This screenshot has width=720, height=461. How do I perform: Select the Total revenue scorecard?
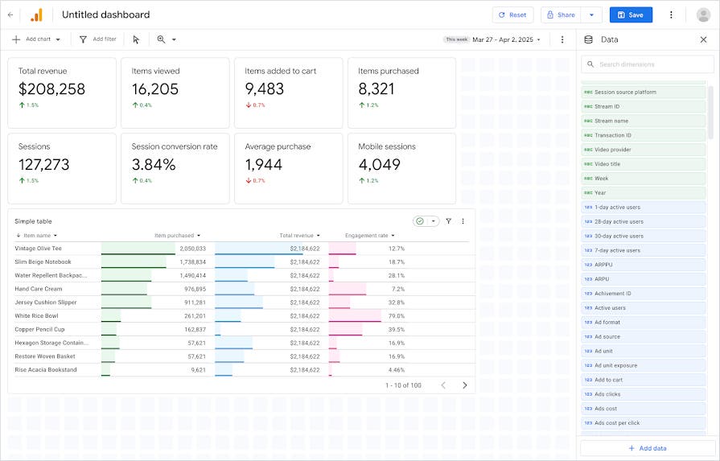[x=61, y=93]
